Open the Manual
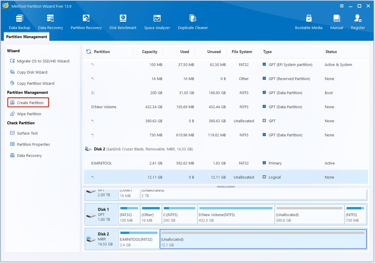The image size is (375, 263). tap(337, 22)
